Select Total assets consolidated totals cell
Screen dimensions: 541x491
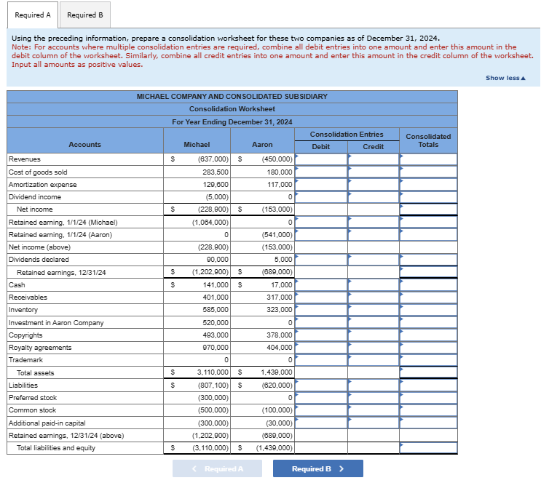[x=429, y=372]
